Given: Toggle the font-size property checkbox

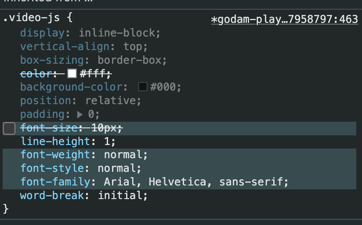Looking at the screenshot, I should click(9, 128).
